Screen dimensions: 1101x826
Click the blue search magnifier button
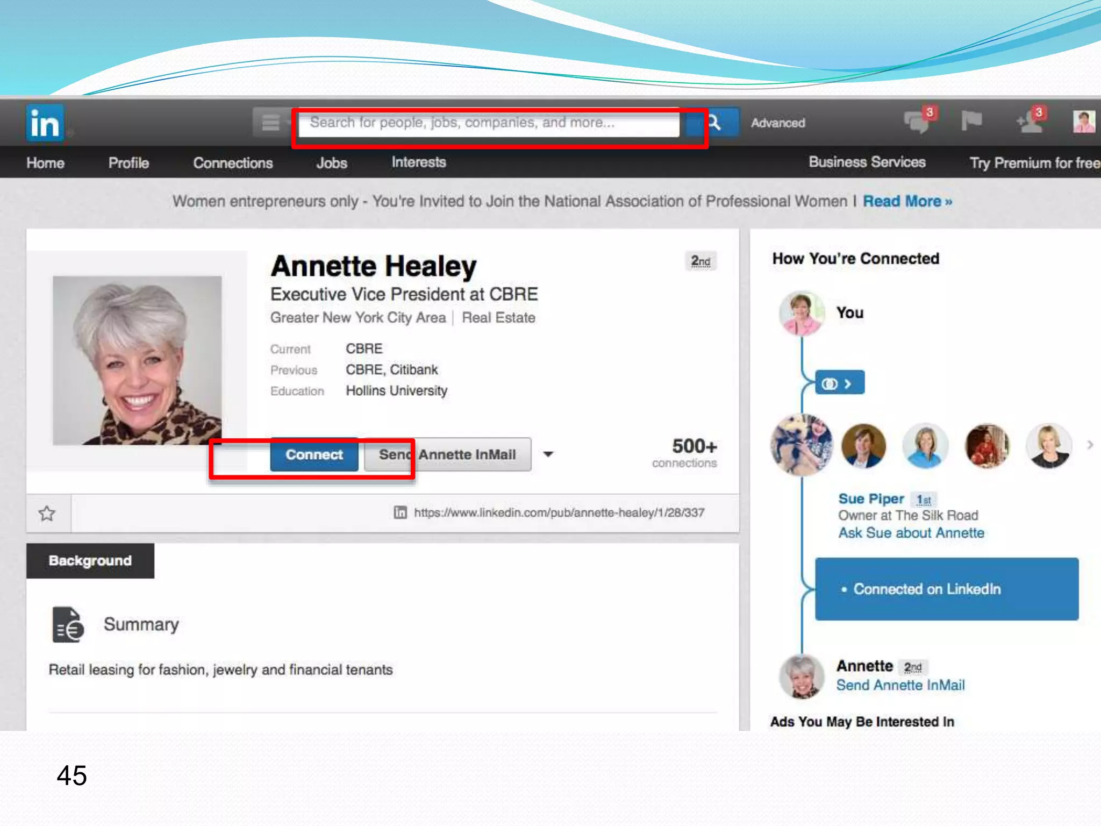(x=714, y=123)
